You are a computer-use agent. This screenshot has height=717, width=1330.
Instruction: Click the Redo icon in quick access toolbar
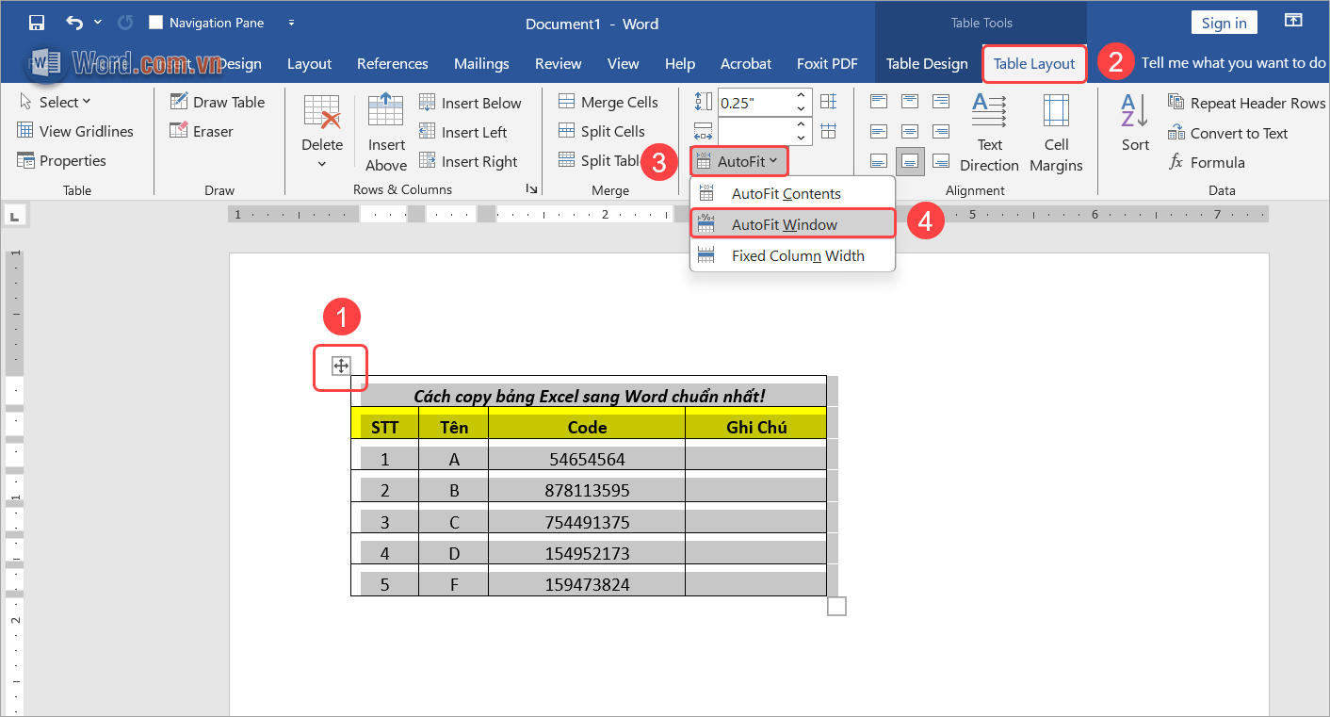[125, 23]
